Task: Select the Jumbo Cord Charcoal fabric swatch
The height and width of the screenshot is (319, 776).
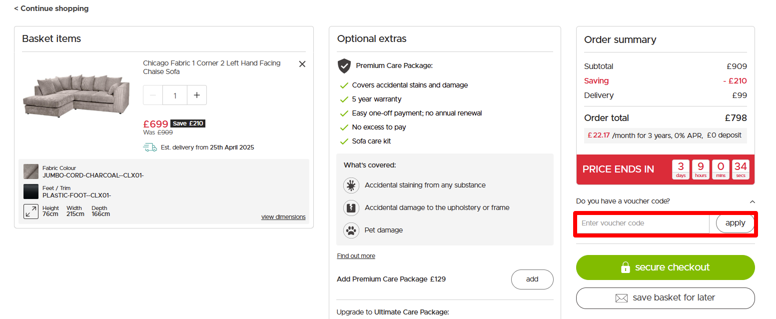Action: click(31, 171)
